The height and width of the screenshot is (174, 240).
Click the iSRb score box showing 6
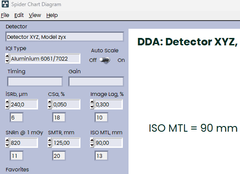click(x=17, y=117)
